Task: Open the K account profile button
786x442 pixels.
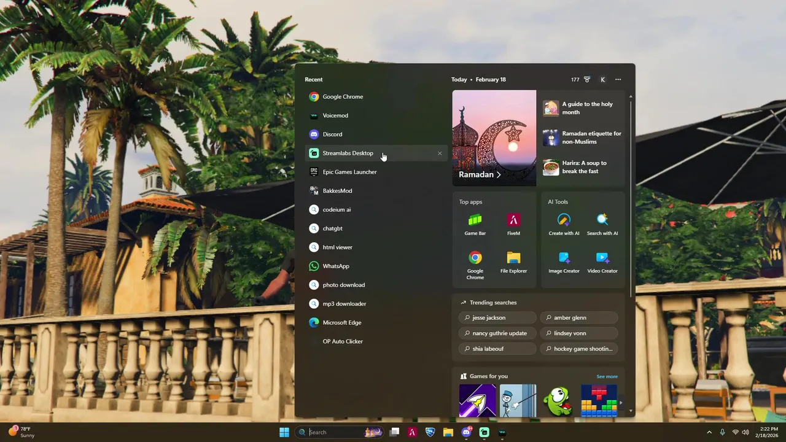Action: (602, 79)
